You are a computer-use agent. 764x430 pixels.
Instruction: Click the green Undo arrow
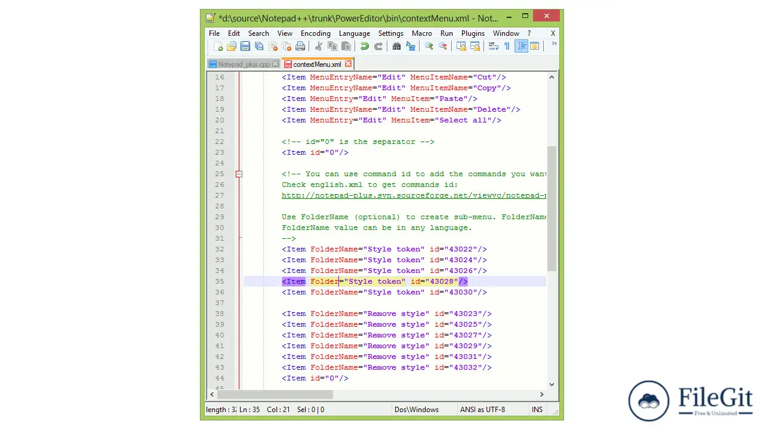coord(364,46)
